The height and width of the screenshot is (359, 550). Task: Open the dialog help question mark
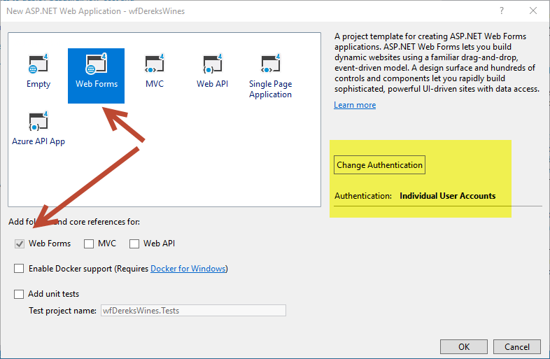coord(502,11)
